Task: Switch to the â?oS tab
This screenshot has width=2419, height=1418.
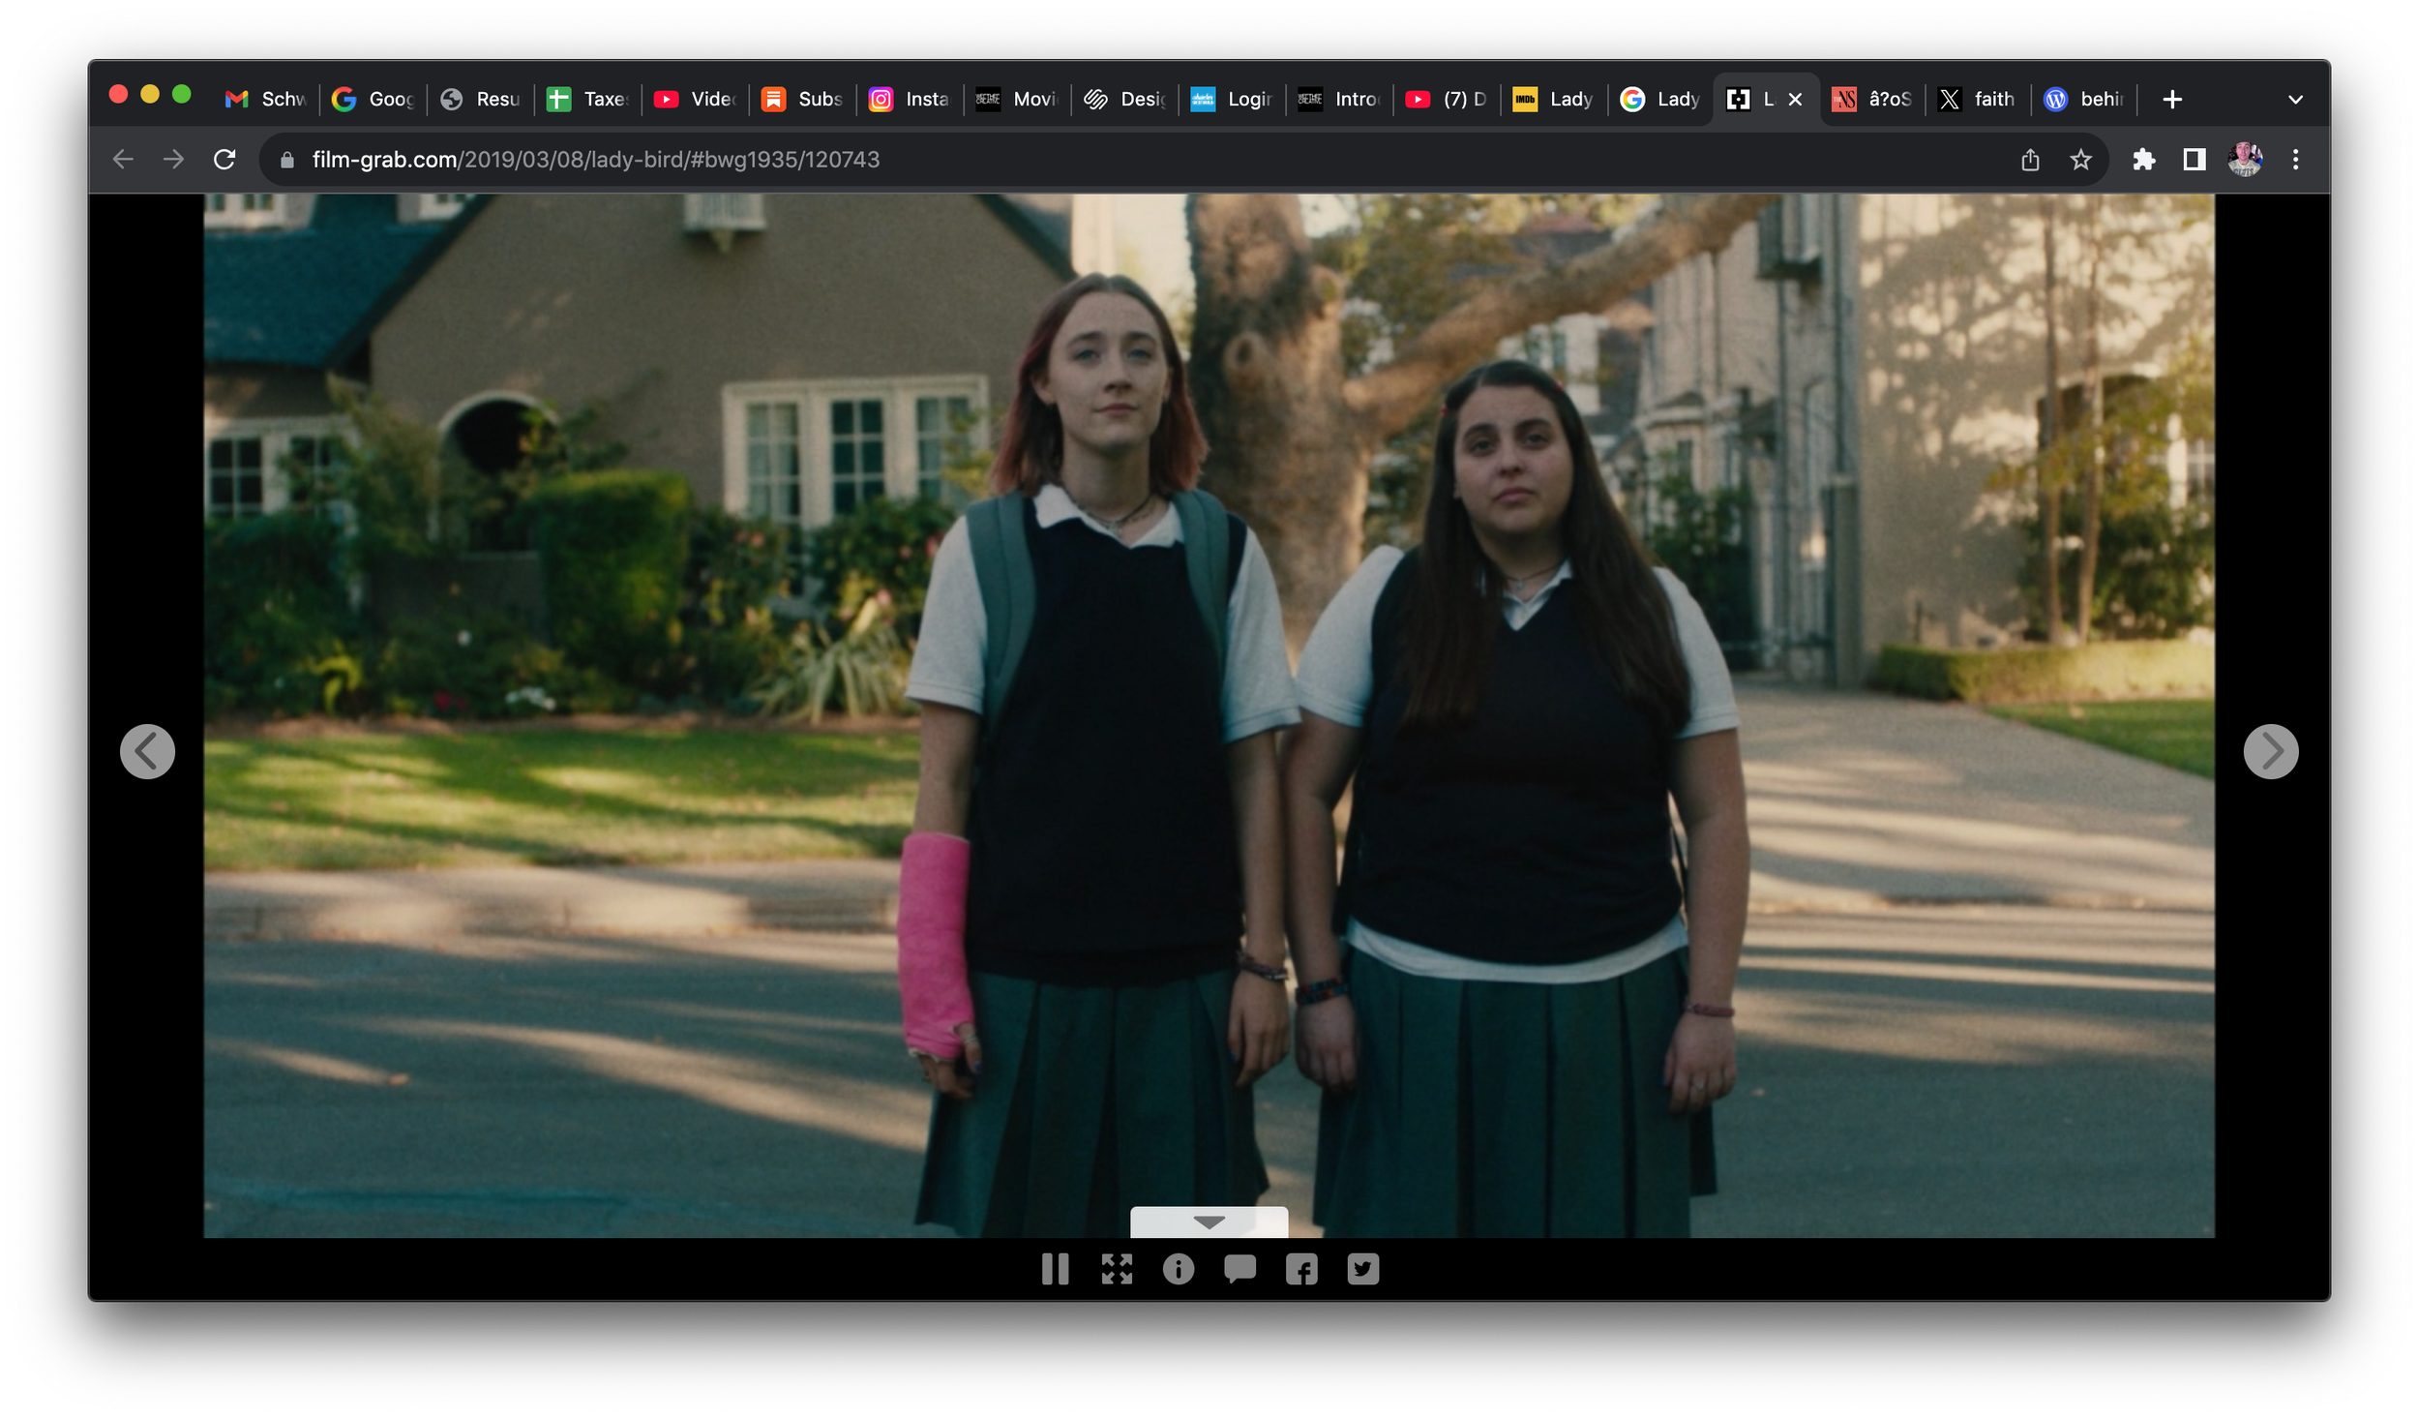Action: [1873, 99]
